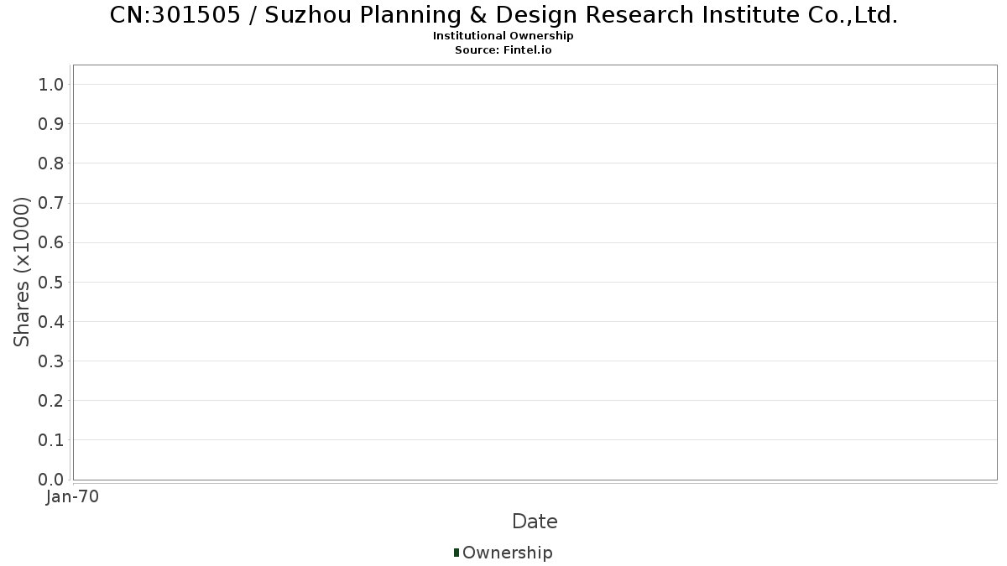Click the Date x-axis title
This screenshot has height=566, width=1007.
pos(535,522)
